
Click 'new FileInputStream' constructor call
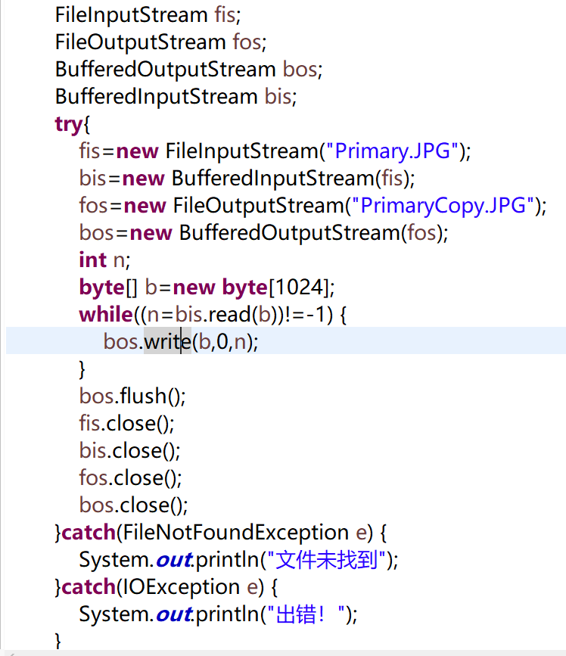[217, 151]
